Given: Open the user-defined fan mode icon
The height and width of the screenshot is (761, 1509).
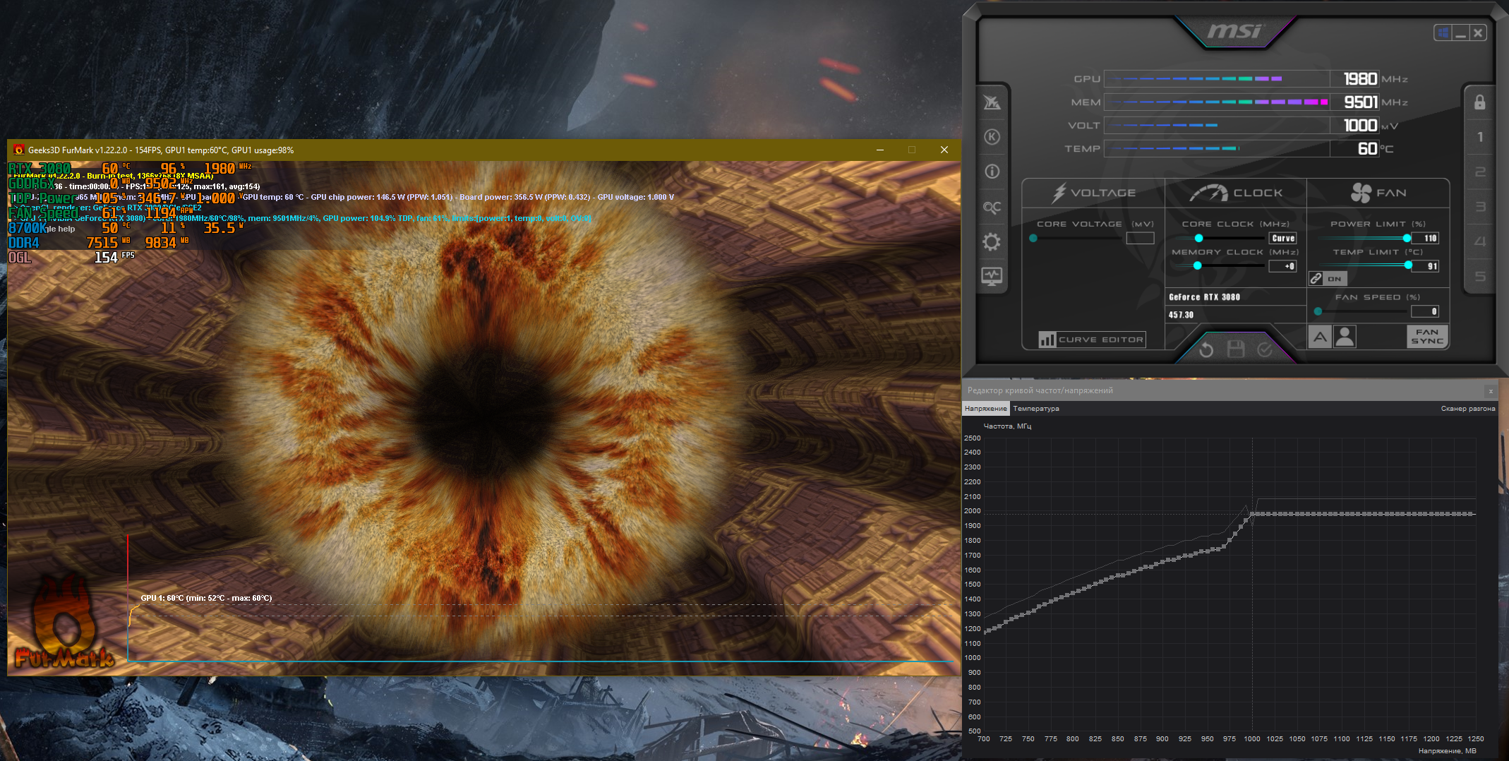Looking at the screenshot, I should click(1345, 337).
